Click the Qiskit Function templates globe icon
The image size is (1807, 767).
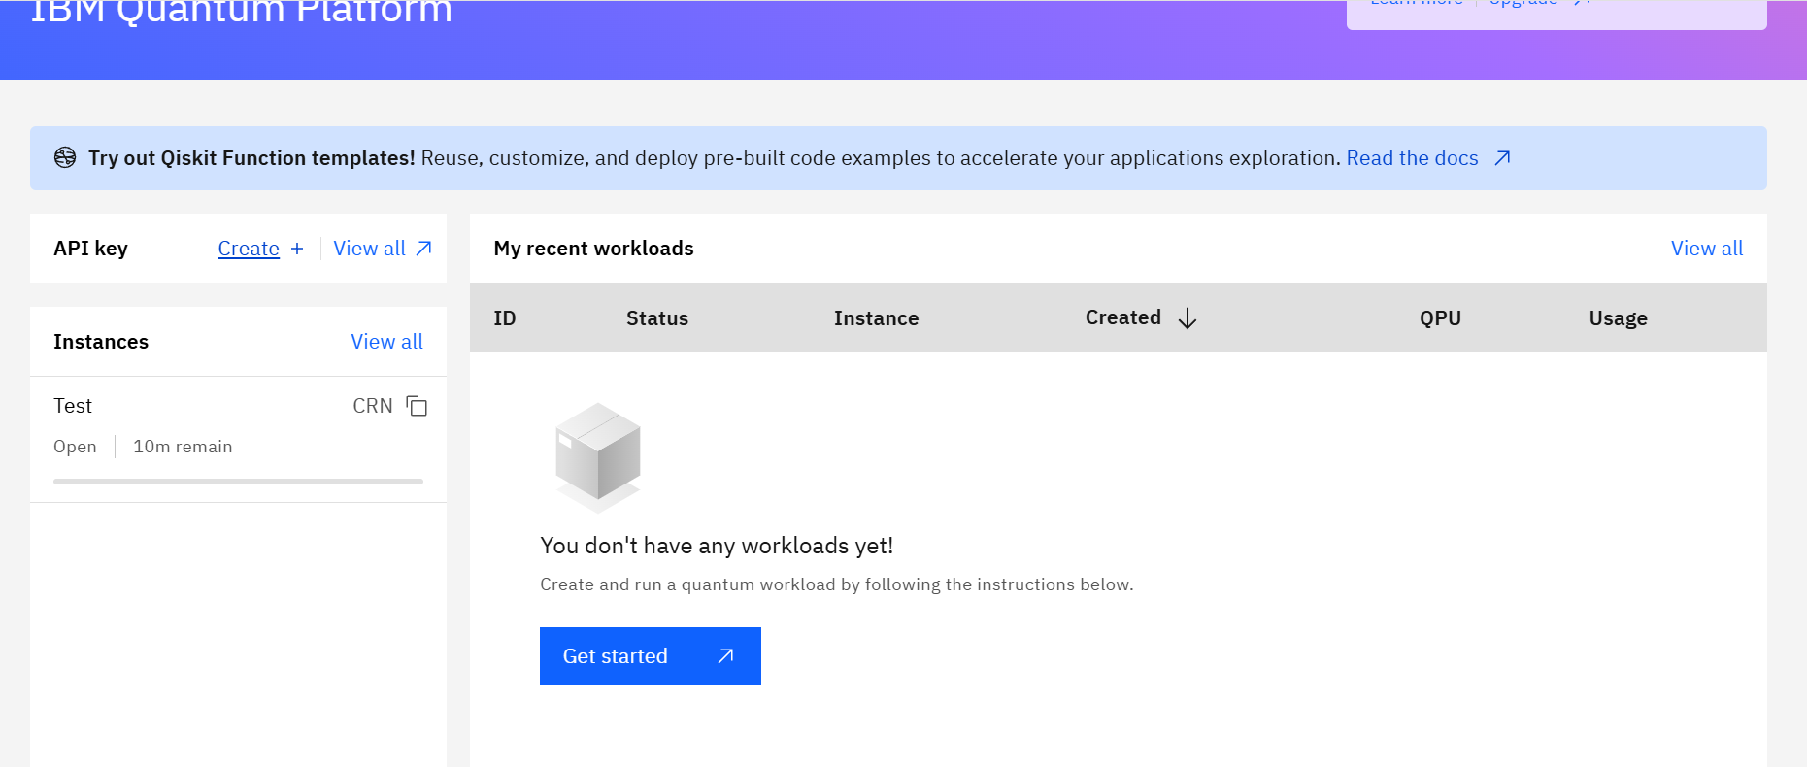pos(65,157)
